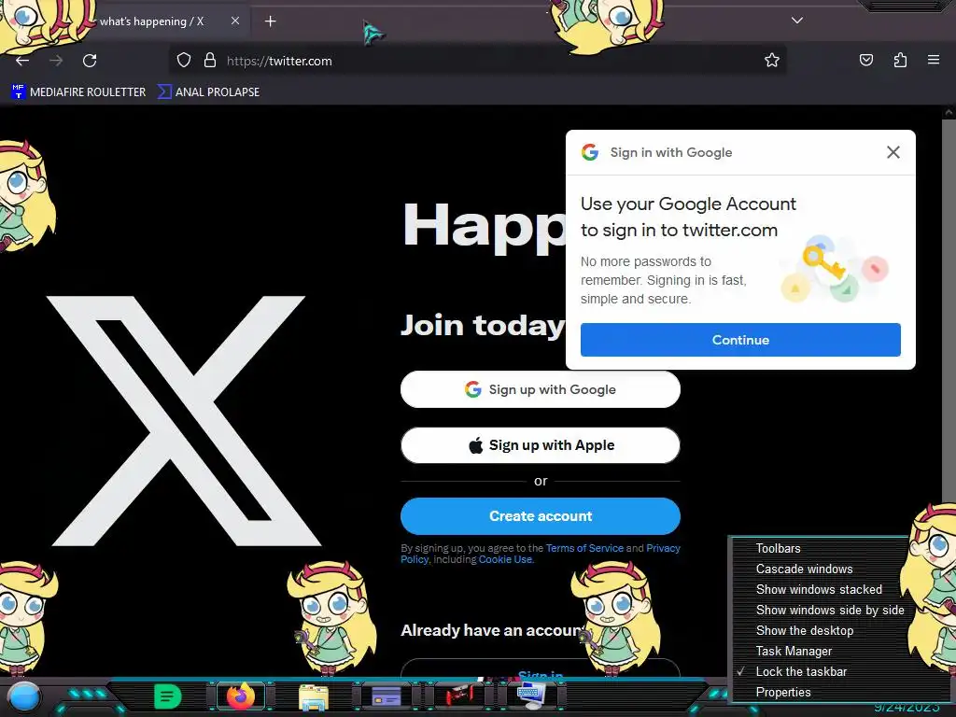Bookmark this page with the star icon
The image size is (956, 717).
[x=772, y=60]
